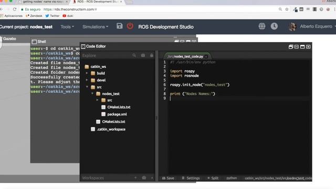Screen dimensions: 336x189
Task: Select the build folder
Action: (101, 73)
